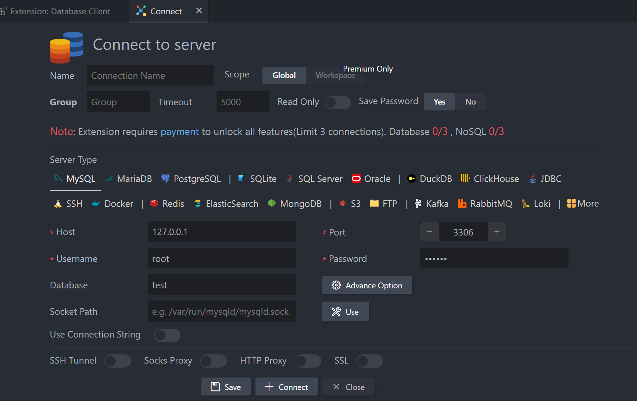637x401 pixels.
Task: Follow the payment link in the note
Action: click(x=179, y=132)
